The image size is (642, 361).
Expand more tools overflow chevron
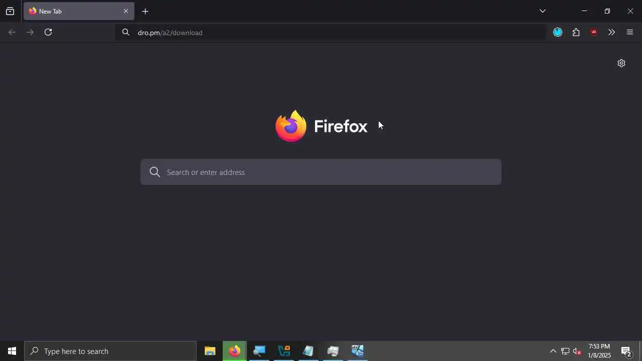coord(611,32)
